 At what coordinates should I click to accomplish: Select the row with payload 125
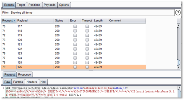click(73, 63)
